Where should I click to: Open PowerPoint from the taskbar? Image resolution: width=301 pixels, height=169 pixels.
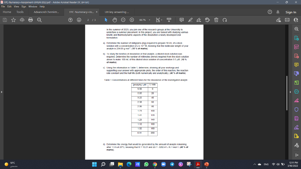coord(207,164)
